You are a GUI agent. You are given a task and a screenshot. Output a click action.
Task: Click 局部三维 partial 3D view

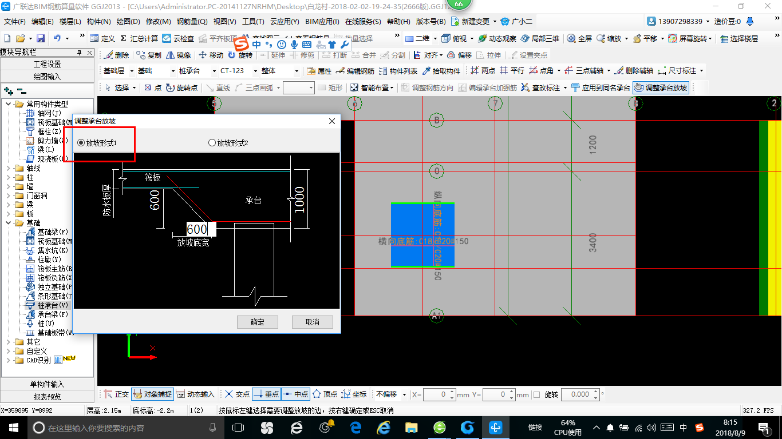pos(540,38)
